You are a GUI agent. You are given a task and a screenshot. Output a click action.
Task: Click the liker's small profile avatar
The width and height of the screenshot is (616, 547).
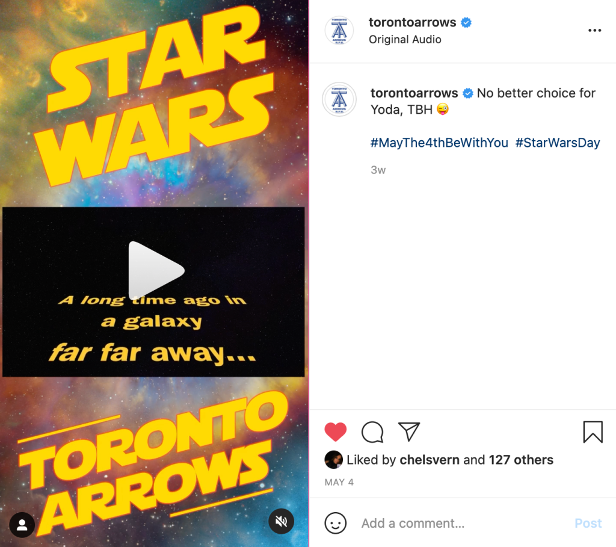click(333, 460)
